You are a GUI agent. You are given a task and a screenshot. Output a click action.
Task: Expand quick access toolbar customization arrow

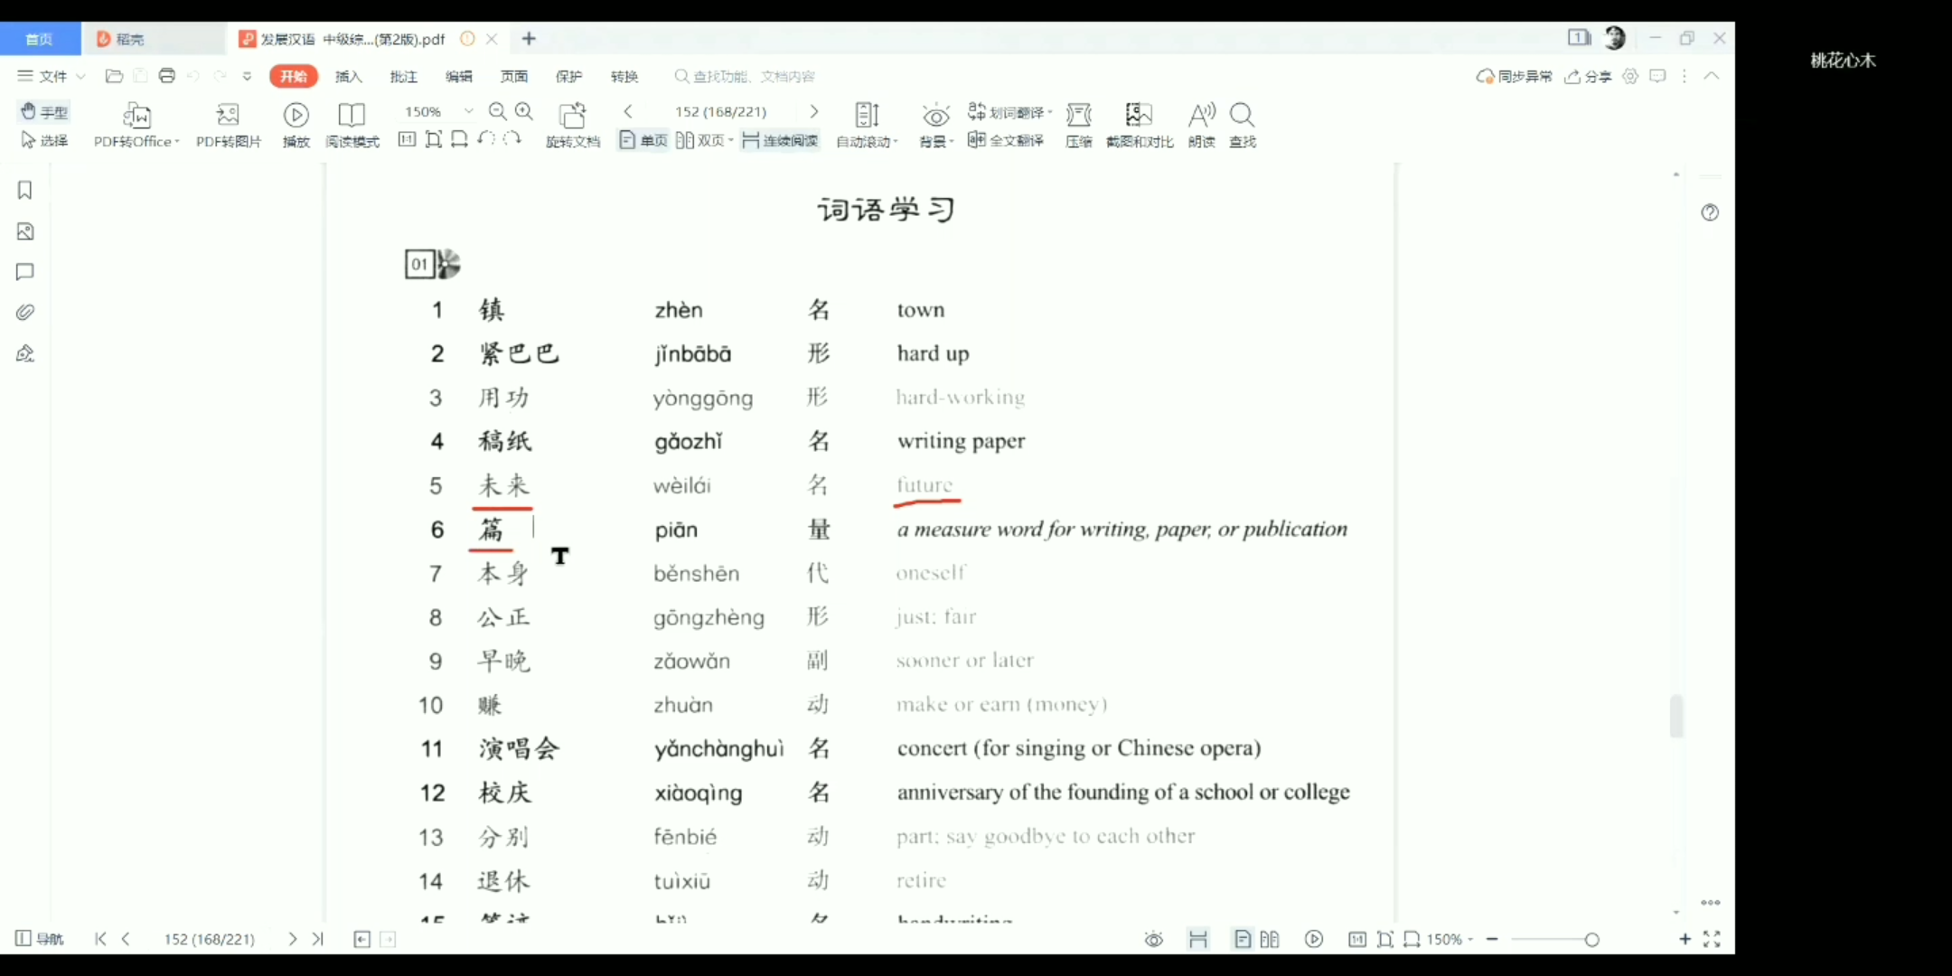point(247,77)
